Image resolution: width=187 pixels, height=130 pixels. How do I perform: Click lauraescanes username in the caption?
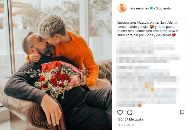coord(127,23)
